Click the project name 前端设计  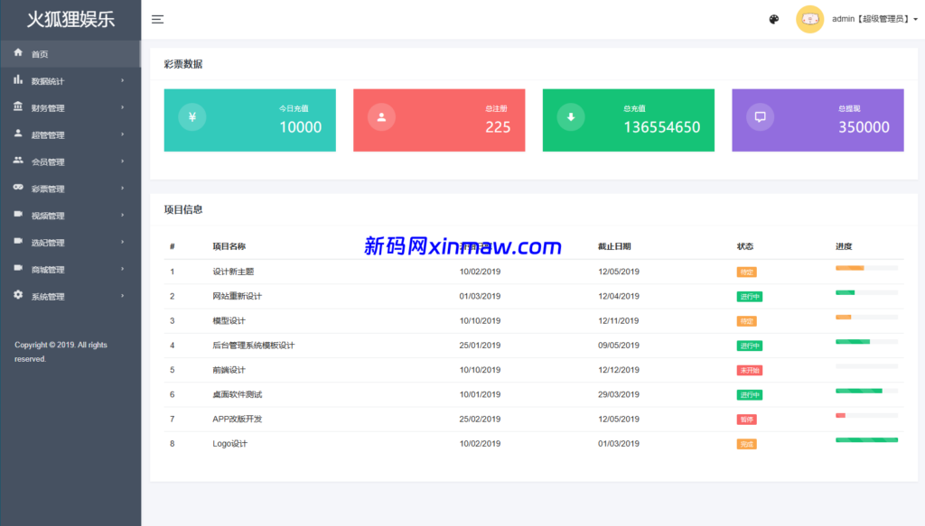pos(229,370)
